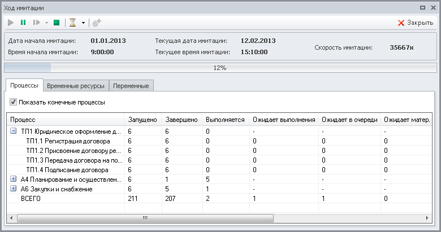Pause the running simulation
This screenshot has height=232, width=441.
tap(23, 23)
